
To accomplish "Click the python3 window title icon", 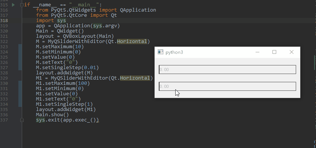I will pos(160,52).
